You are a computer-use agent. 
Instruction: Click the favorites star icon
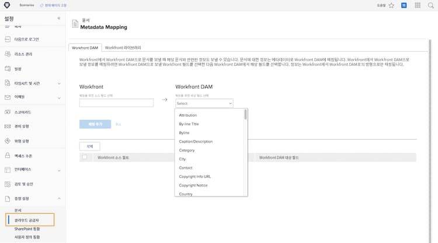tap(391, 5)
